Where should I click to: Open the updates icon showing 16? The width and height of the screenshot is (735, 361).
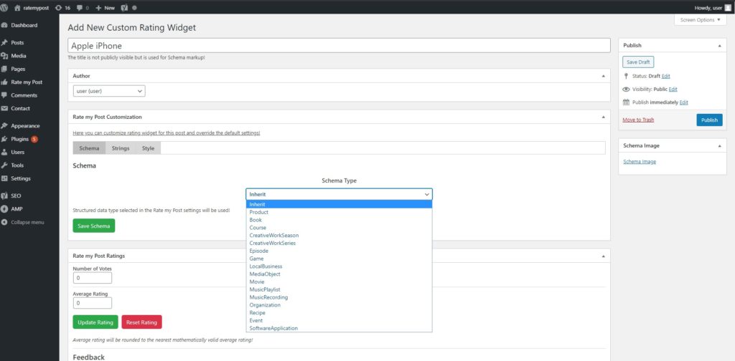coord(59,7)
